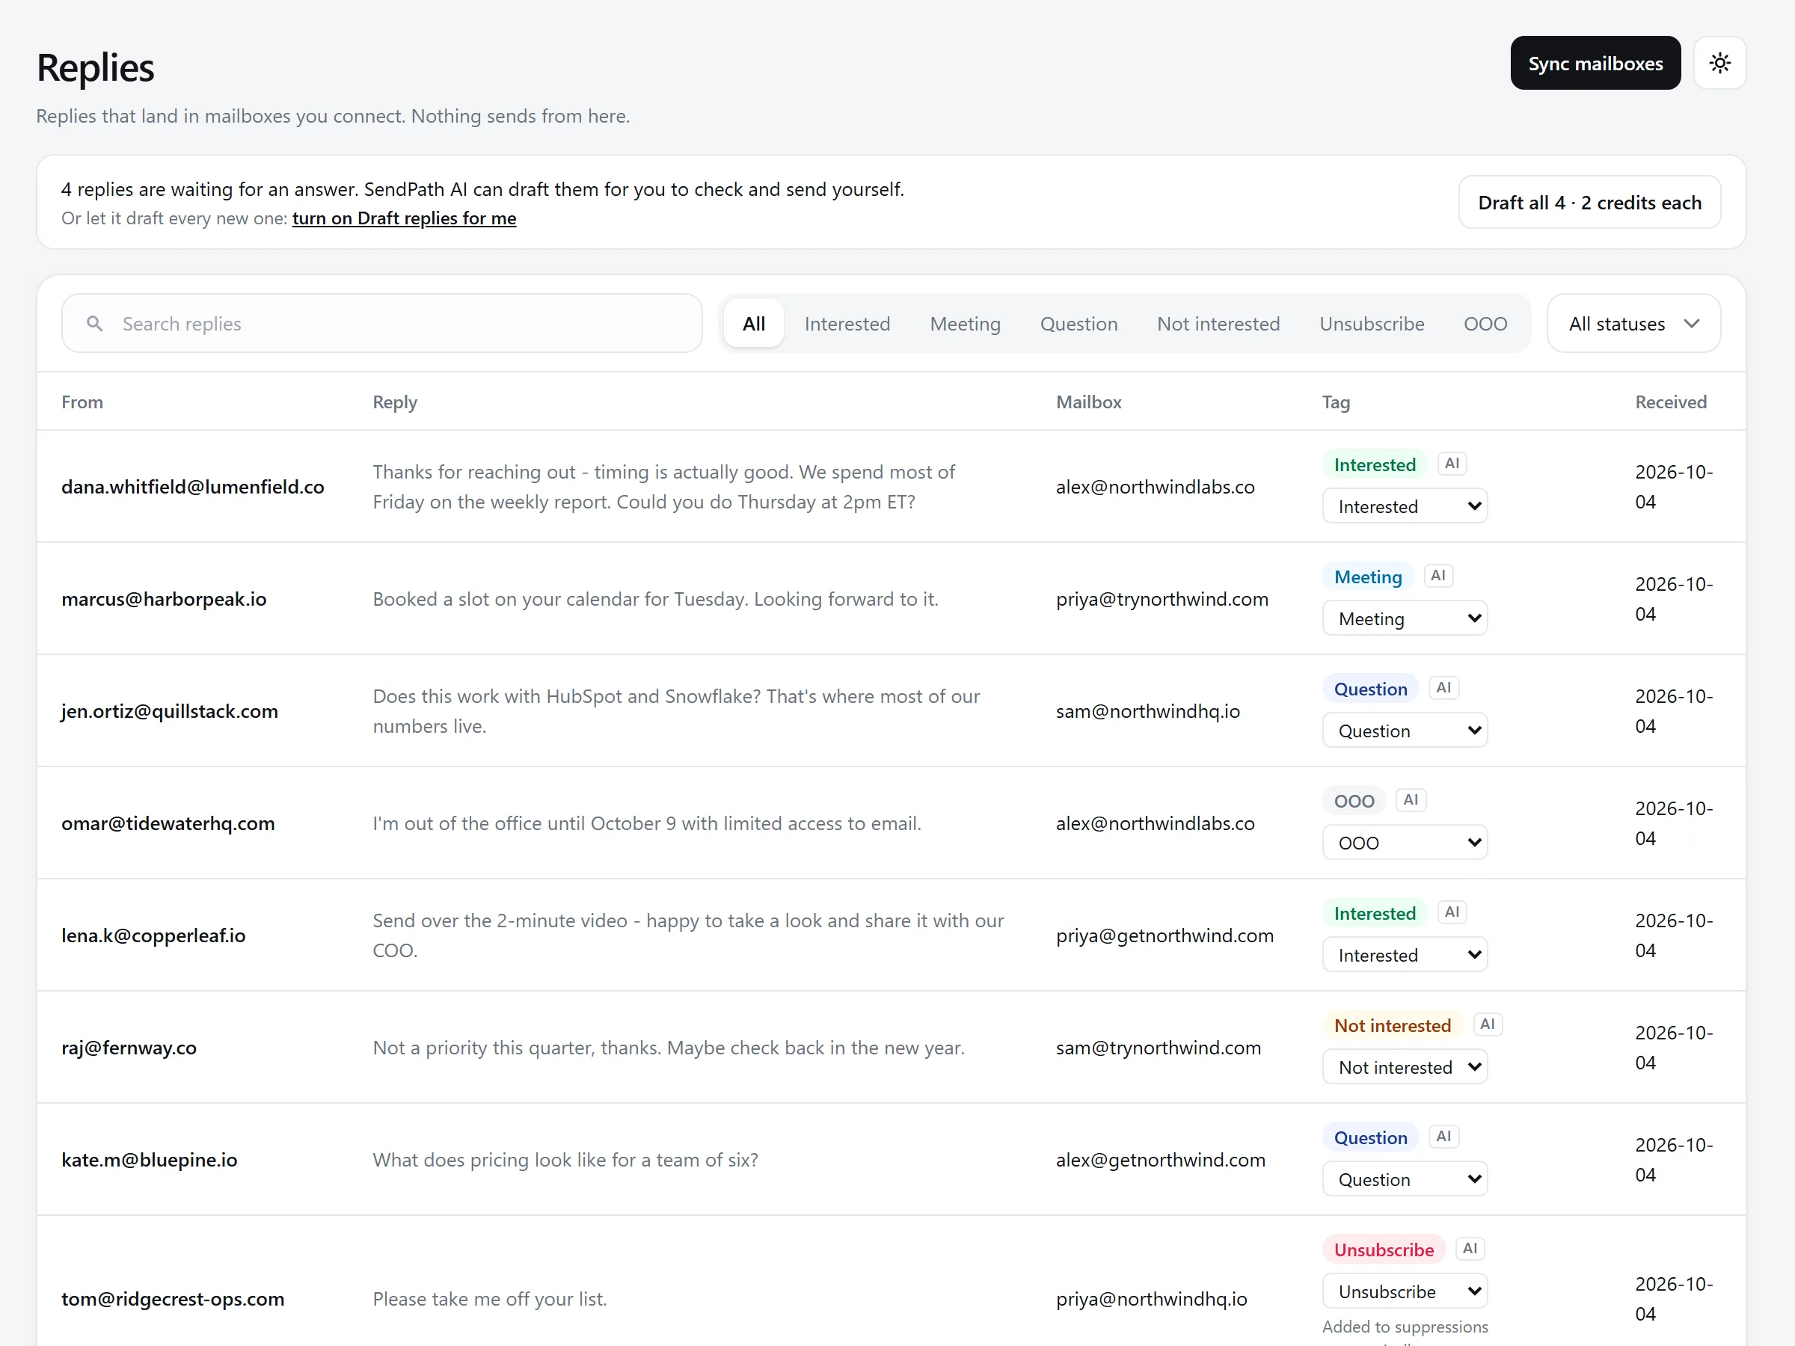Click AI badge in dana.whitfield row
This screenshot has width=1795, height=1346.
click(1452, 464)
